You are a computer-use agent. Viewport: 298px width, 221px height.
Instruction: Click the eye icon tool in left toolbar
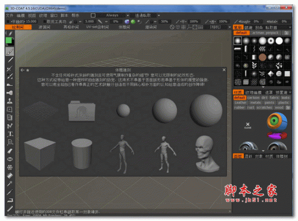point(10,159)
